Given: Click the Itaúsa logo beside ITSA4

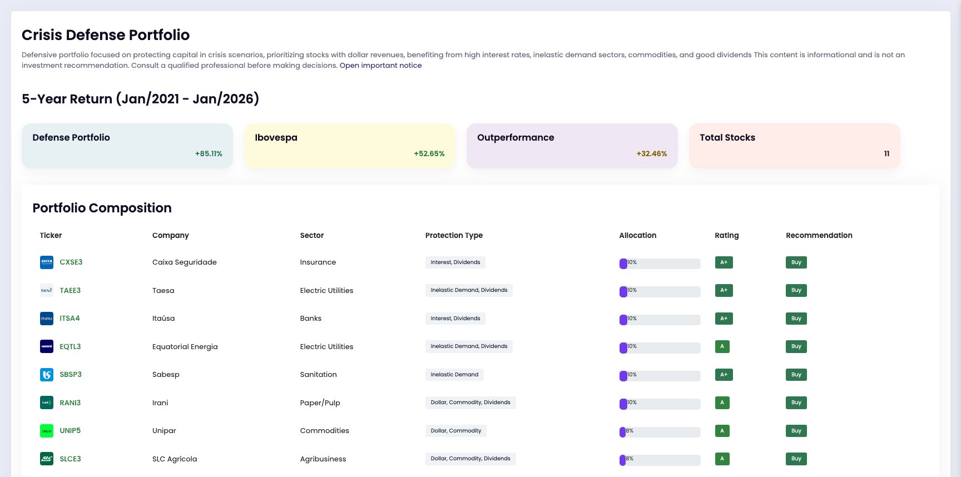Looking at the screenshot, I should pos(47,319).
